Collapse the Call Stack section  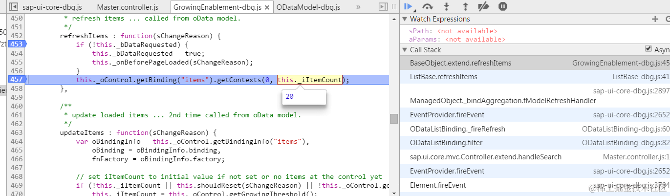[404, 50]
